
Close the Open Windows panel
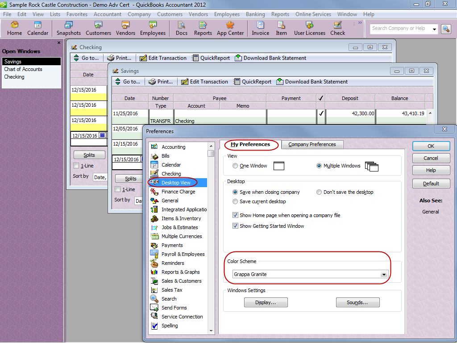(59, 42)
